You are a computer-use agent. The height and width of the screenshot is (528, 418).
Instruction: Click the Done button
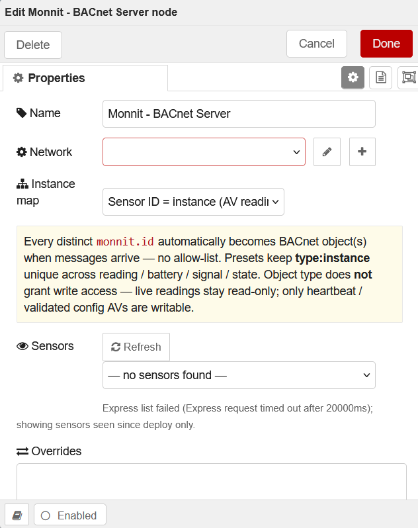pos(386,44)
